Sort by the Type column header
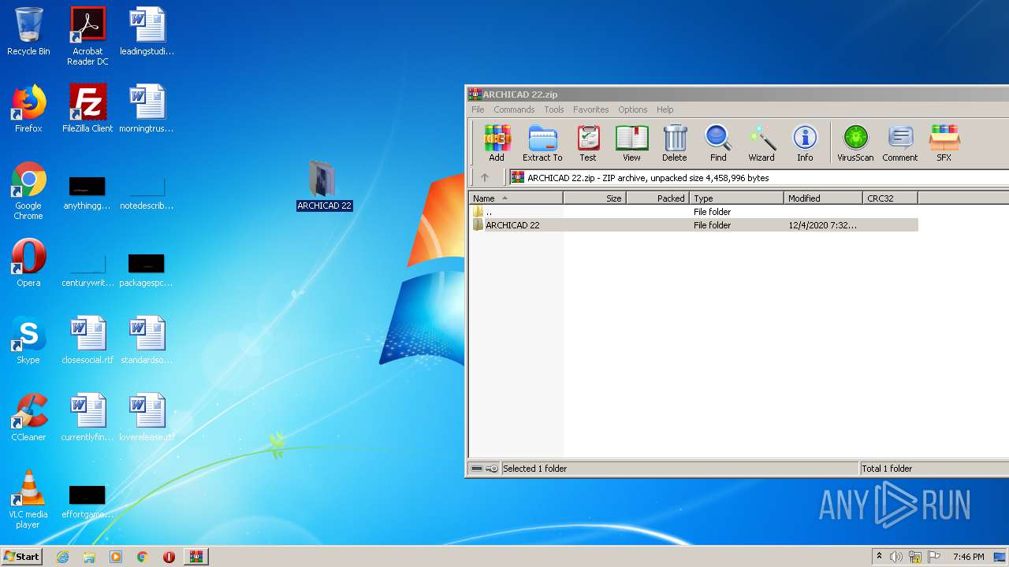 pos(736,198)
